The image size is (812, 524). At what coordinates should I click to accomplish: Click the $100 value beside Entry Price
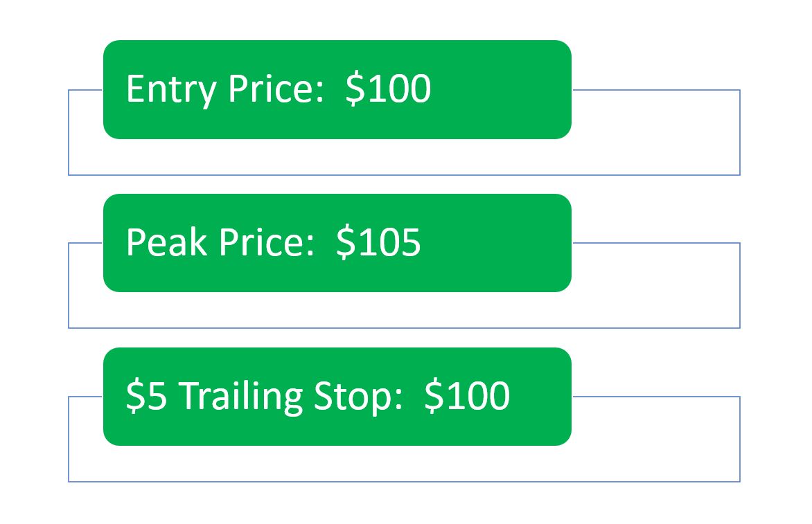pyautogui.click(x=388, y=89)
